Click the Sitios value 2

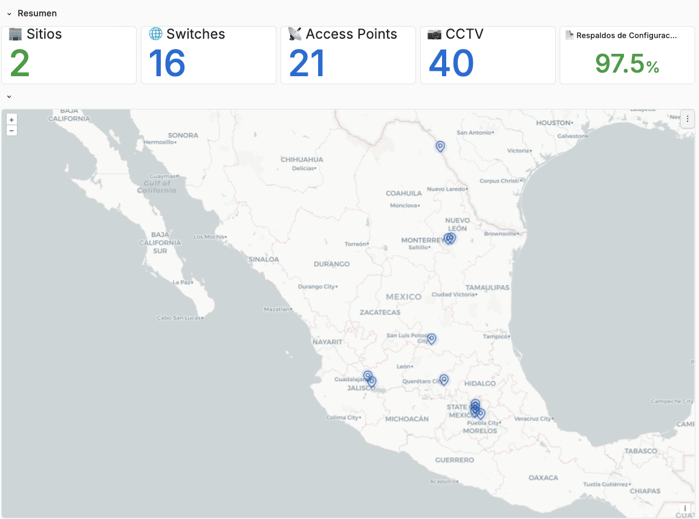[19, 64]
